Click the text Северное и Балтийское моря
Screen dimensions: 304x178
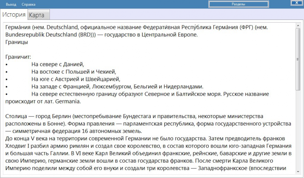point(183,94)
